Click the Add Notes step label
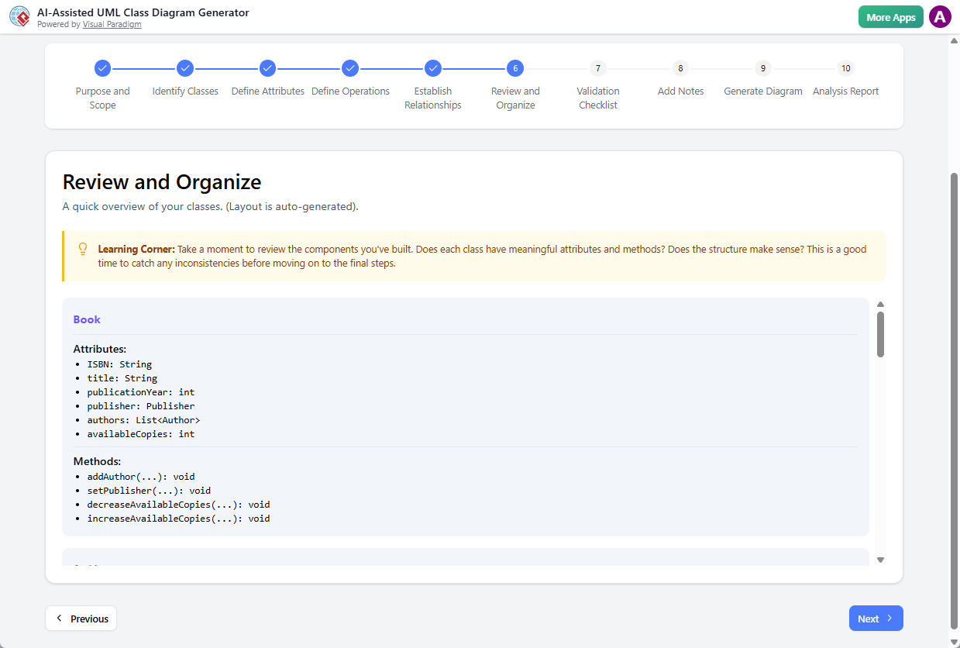The image size is (960, 648). click(x=680, y=91)
